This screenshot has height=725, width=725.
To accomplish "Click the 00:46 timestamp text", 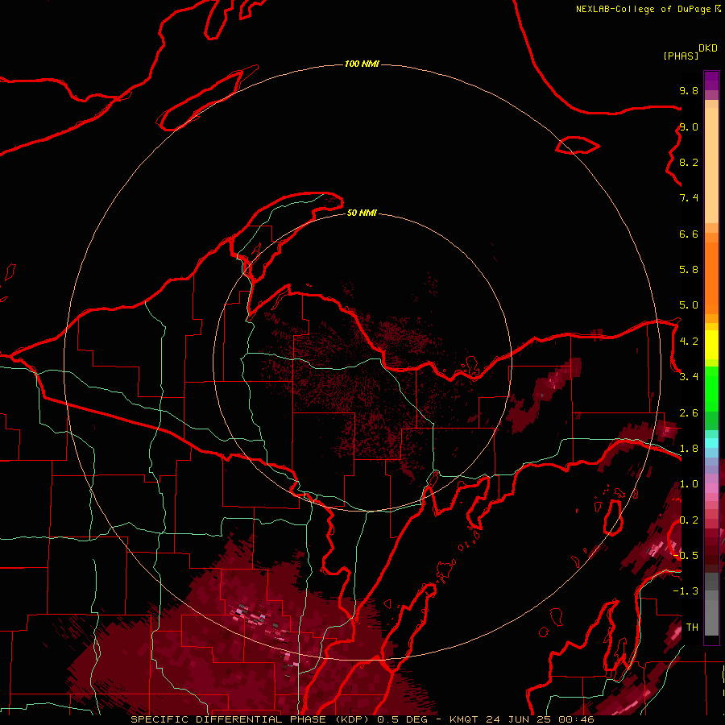I will click(576, 719).
